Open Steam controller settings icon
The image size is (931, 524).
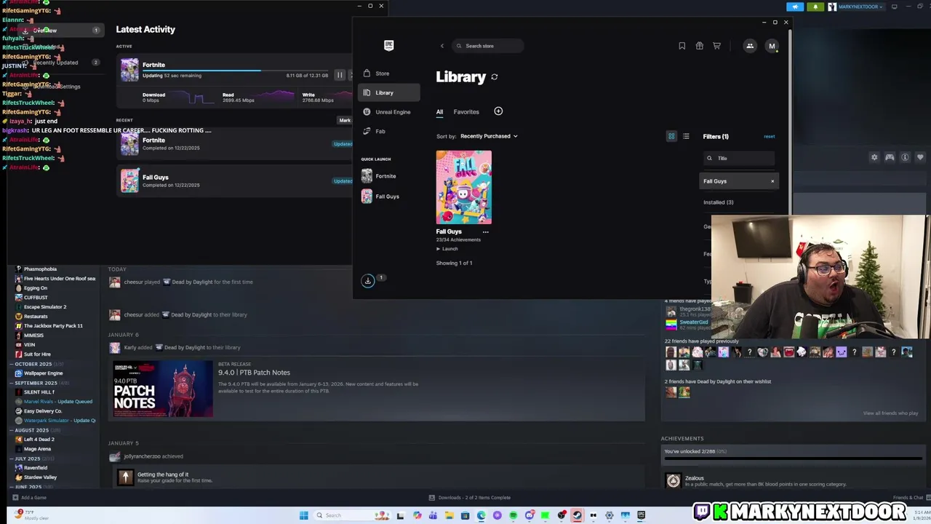890,157
